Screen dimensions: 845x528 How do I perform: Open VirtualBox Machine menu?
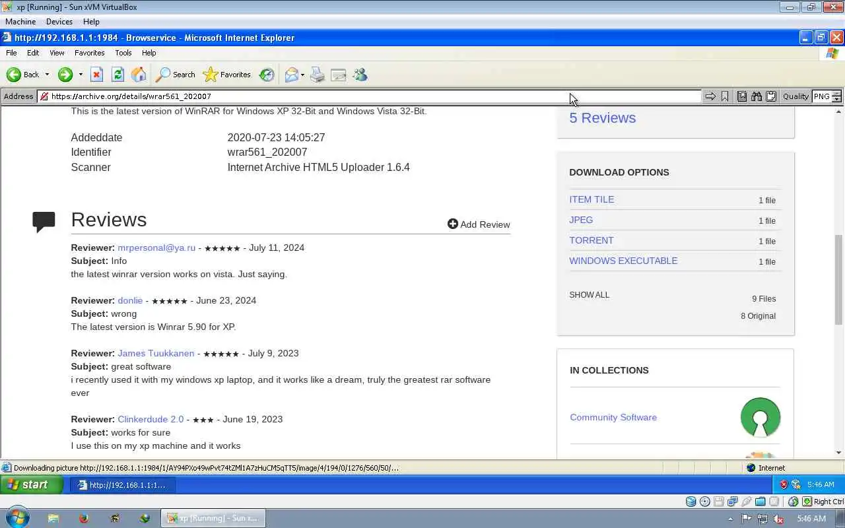[20, 22]
